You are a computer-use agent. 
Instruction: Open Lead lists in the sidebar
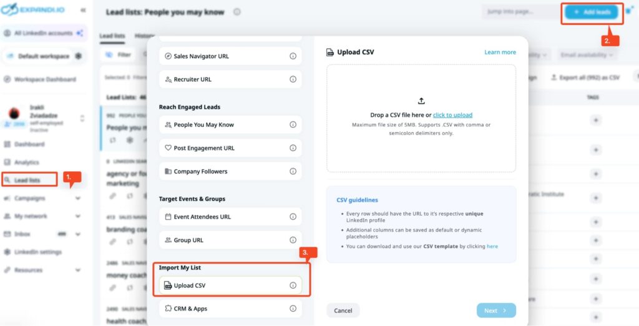(28, 180)
